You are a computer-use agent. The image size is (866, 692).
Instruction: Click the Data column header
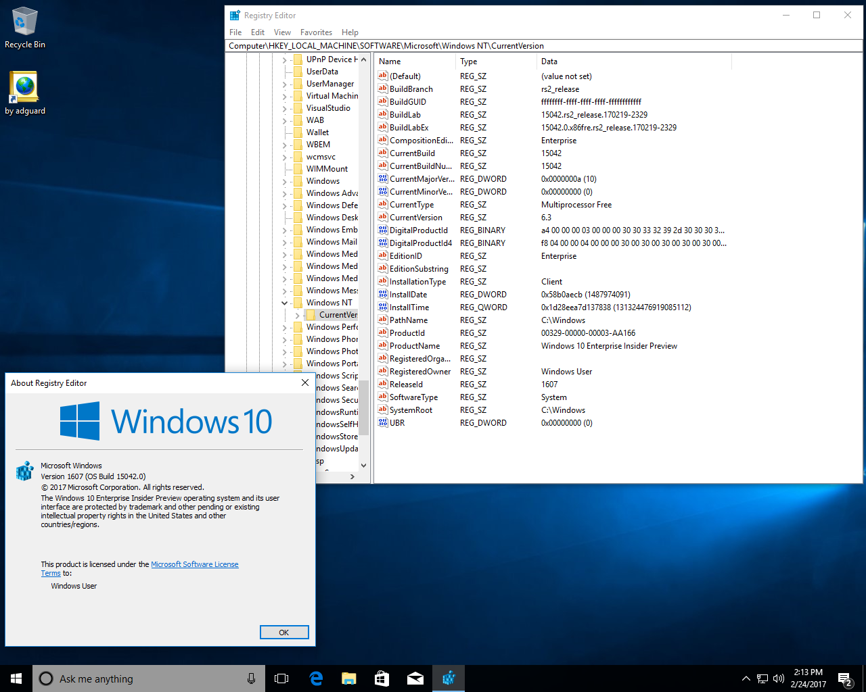[634, 61]
